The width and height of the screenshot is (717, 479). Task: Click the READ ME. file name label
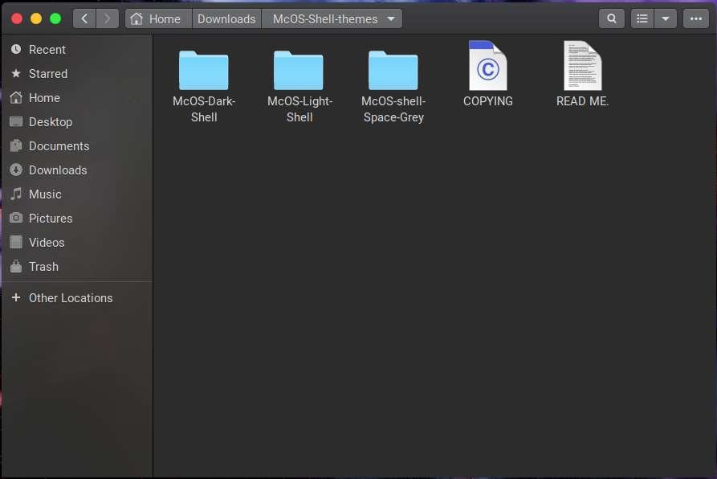pyautogui.click(x=583, y=101)
